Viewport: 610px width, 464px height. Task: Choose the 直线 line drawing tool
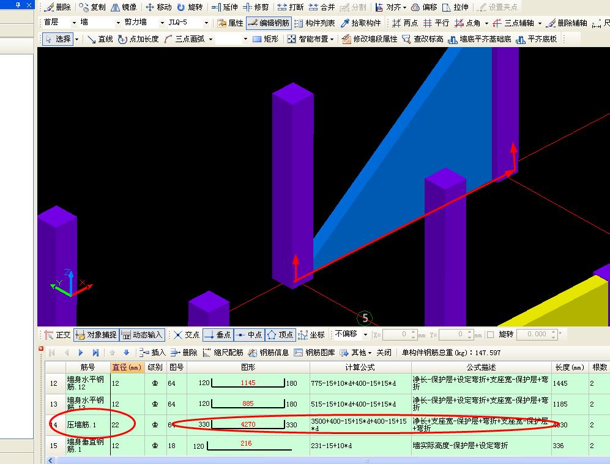tap(100, 39)
